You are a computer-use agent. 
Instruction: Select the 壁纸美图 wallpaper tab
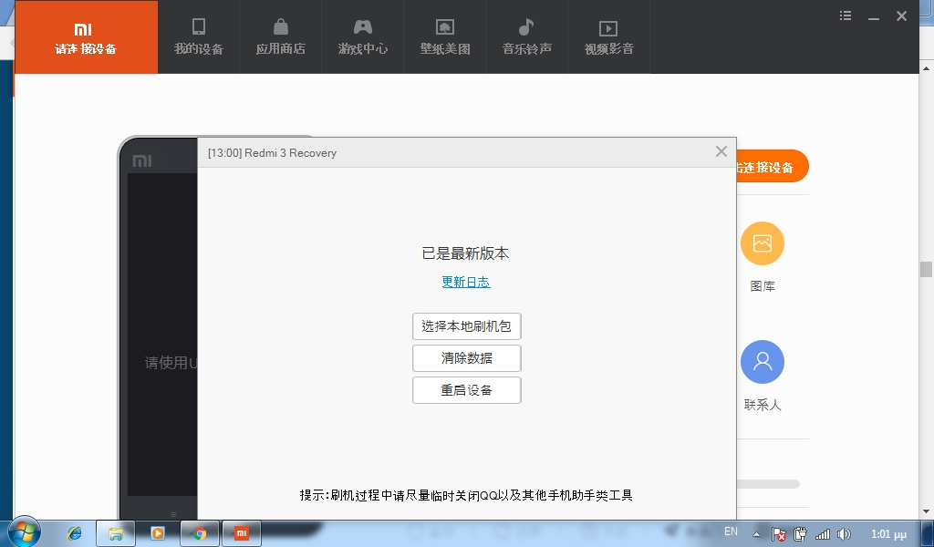pos(444,37)
